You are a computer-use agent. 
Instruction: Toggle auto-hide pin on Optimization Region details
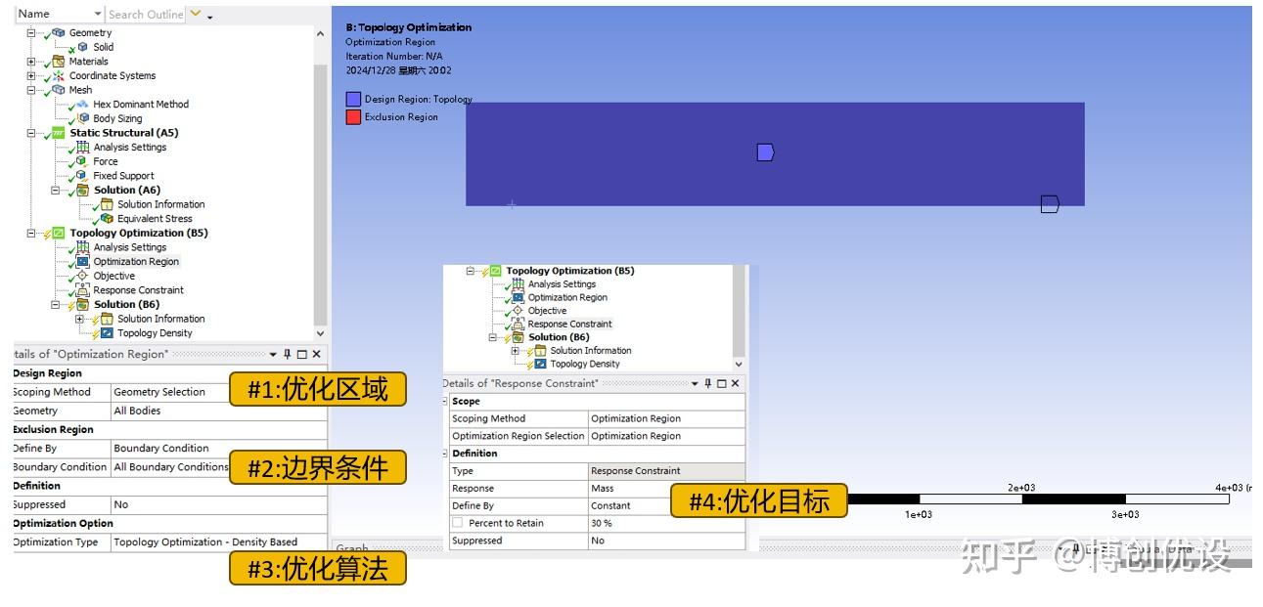click(x=288, y=354)
